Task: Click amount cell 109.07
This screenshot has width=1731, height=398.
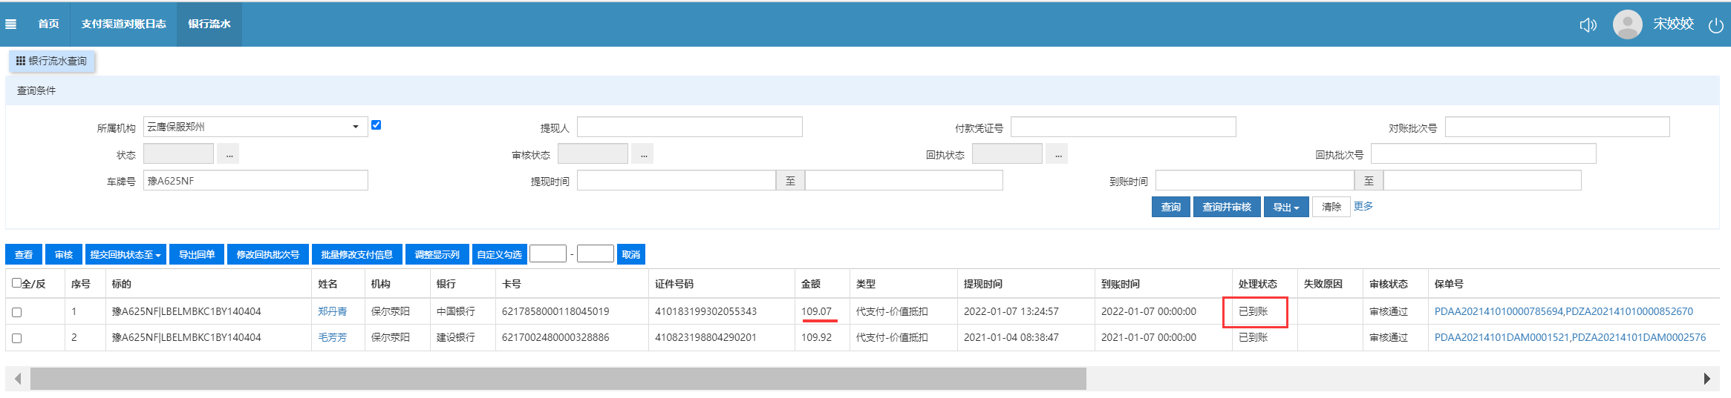Action: click(x=817, y=311)
